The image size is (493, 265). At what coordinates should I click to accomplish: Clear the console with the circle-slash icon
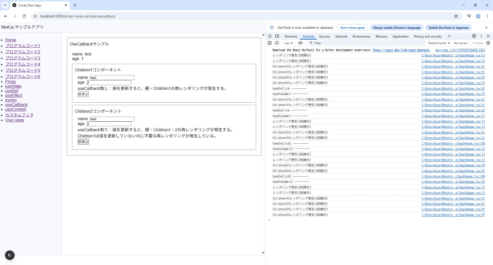[x=277, y=43]
